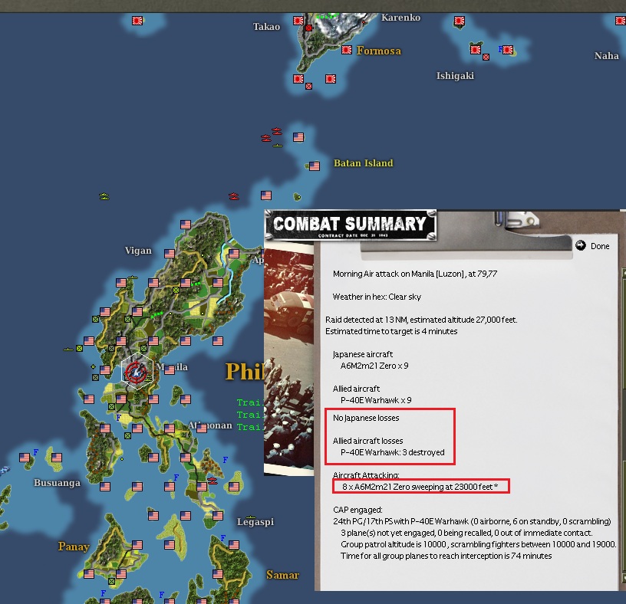Select the US flag beside the red ships
This screenshot has width=626, height=604.
click(298, 137)
